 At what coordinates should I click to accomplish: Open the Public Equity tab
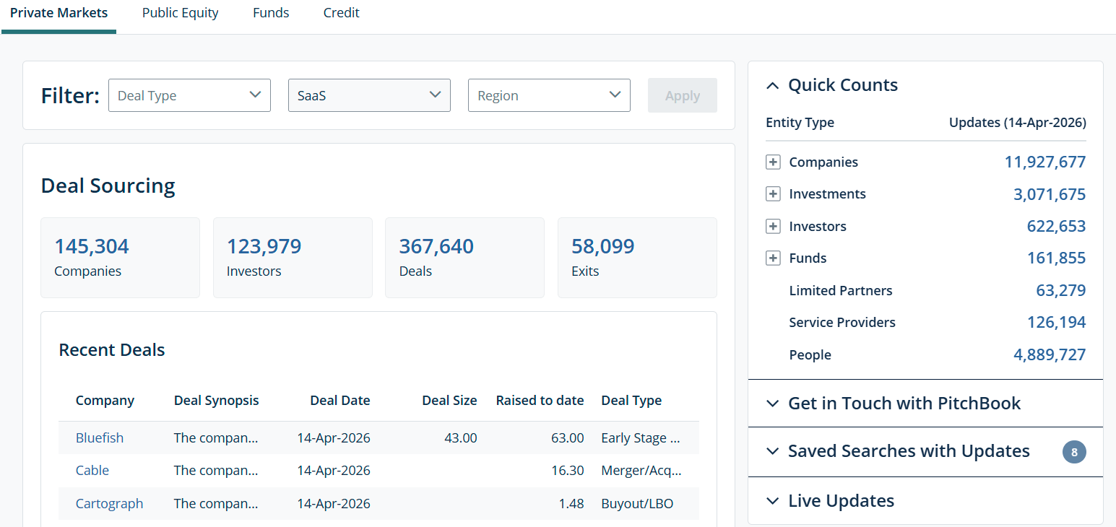[x=180, y=13]
